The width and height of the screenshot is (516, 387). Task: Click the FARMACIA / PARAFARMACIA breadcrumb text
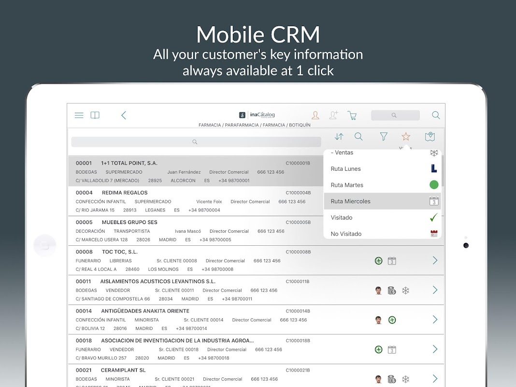(255, 125)
